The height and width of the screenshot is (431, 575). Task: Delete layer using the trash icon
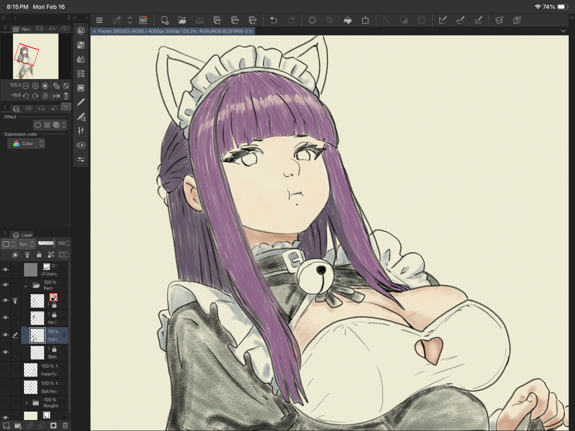[66, 425]
